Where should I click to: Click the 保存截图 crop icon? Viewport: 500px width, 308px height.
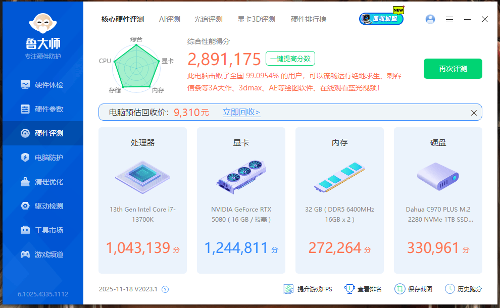point(399,289)
